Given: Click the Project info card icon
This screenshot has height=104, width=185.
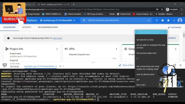Looking at the screenshot, I should click(x=7, y=49).
